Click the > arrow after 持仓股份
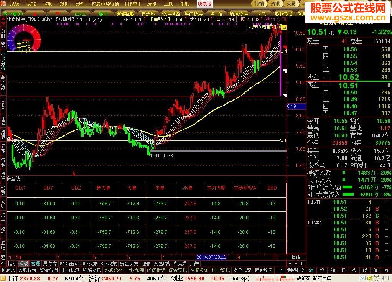392x282 pixels. pyautogui.click(x=280, y=270)
